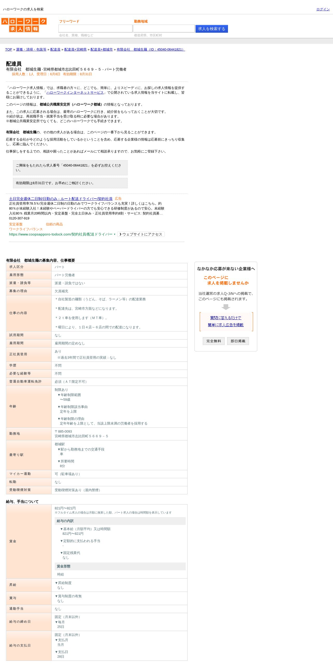Click the 〒885-0093 postal code
Image resolution: width=333 pixels, height=666 pixels.
coord(63,432)
